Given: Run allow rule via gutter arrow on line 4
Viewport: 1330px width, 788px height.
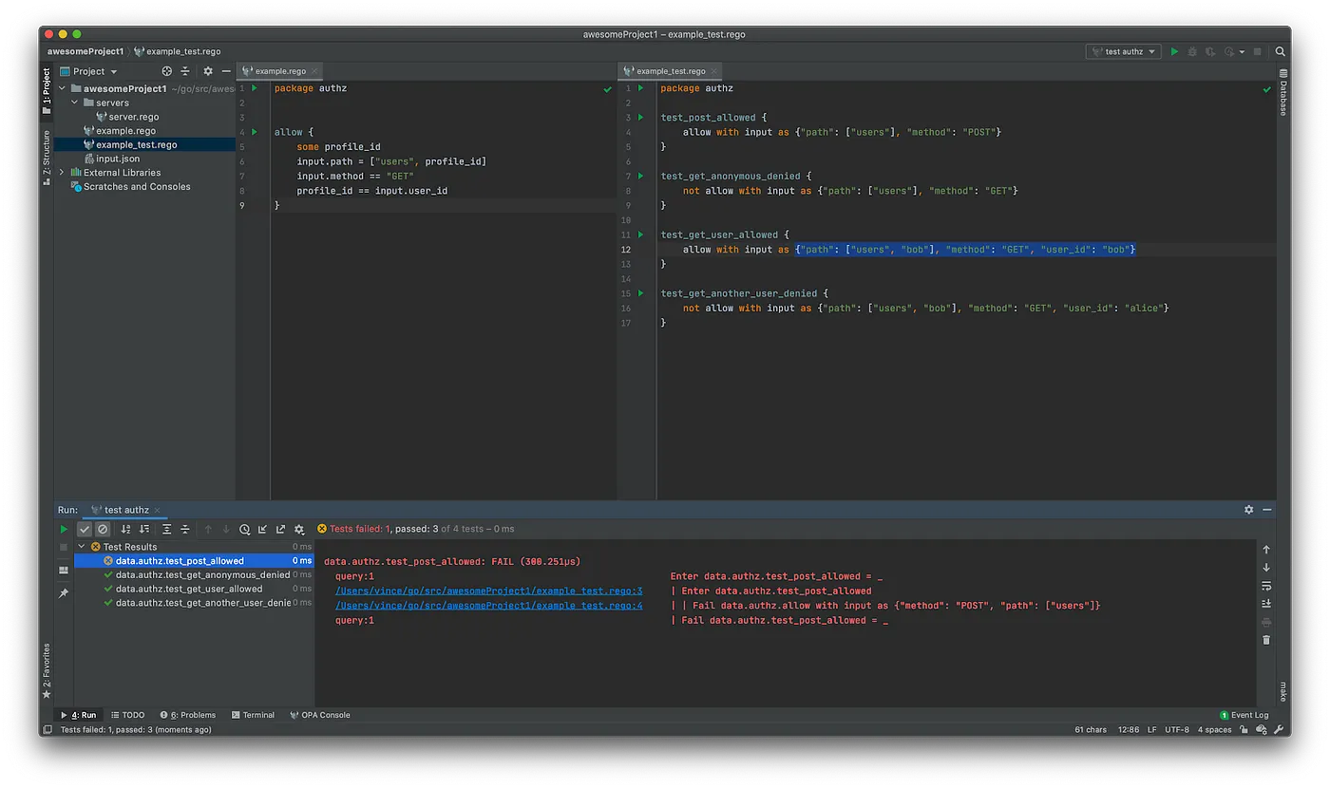Looking at the screenshot, I should tap(255, 132).
